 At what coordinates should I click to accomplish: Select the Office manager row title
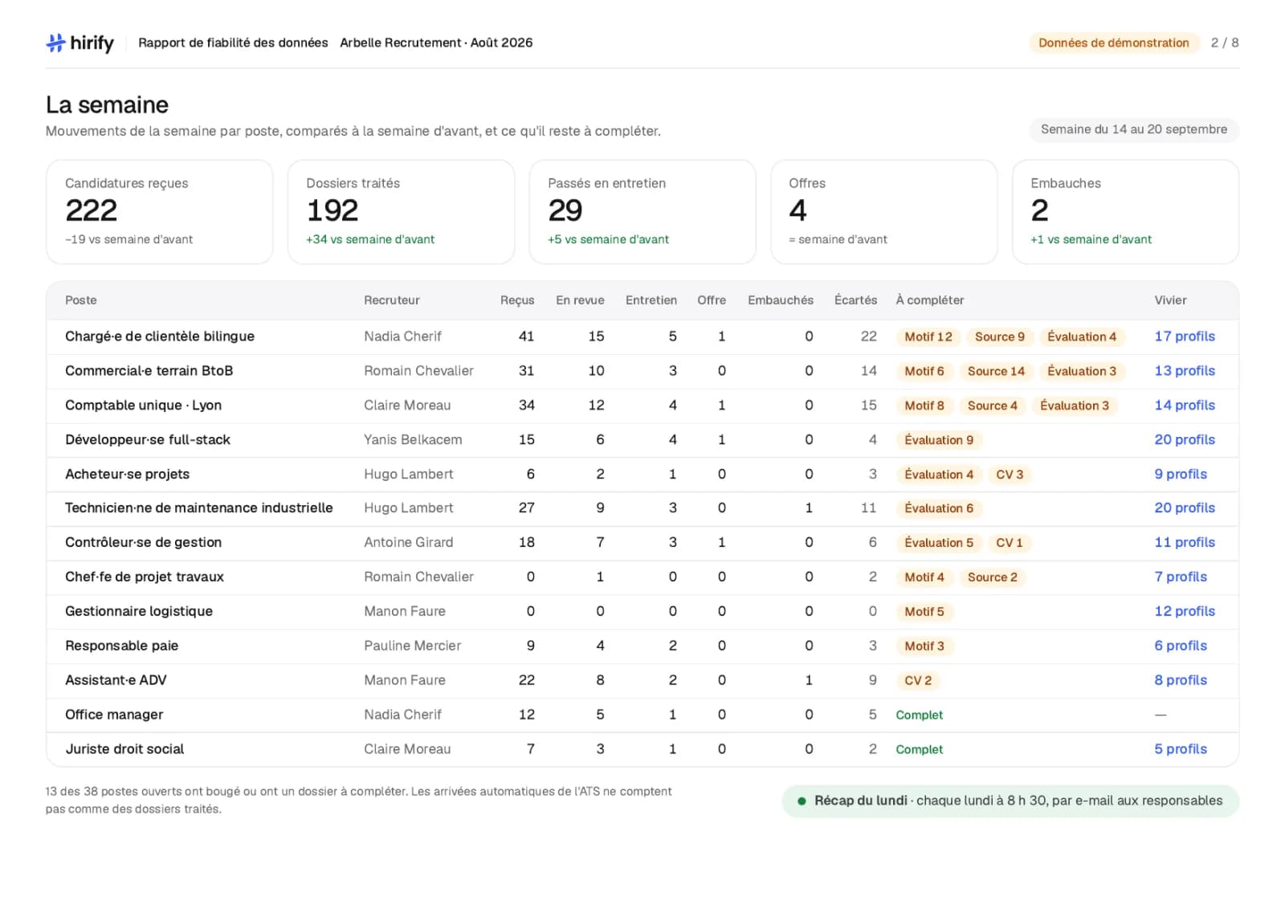pos(114,715)
